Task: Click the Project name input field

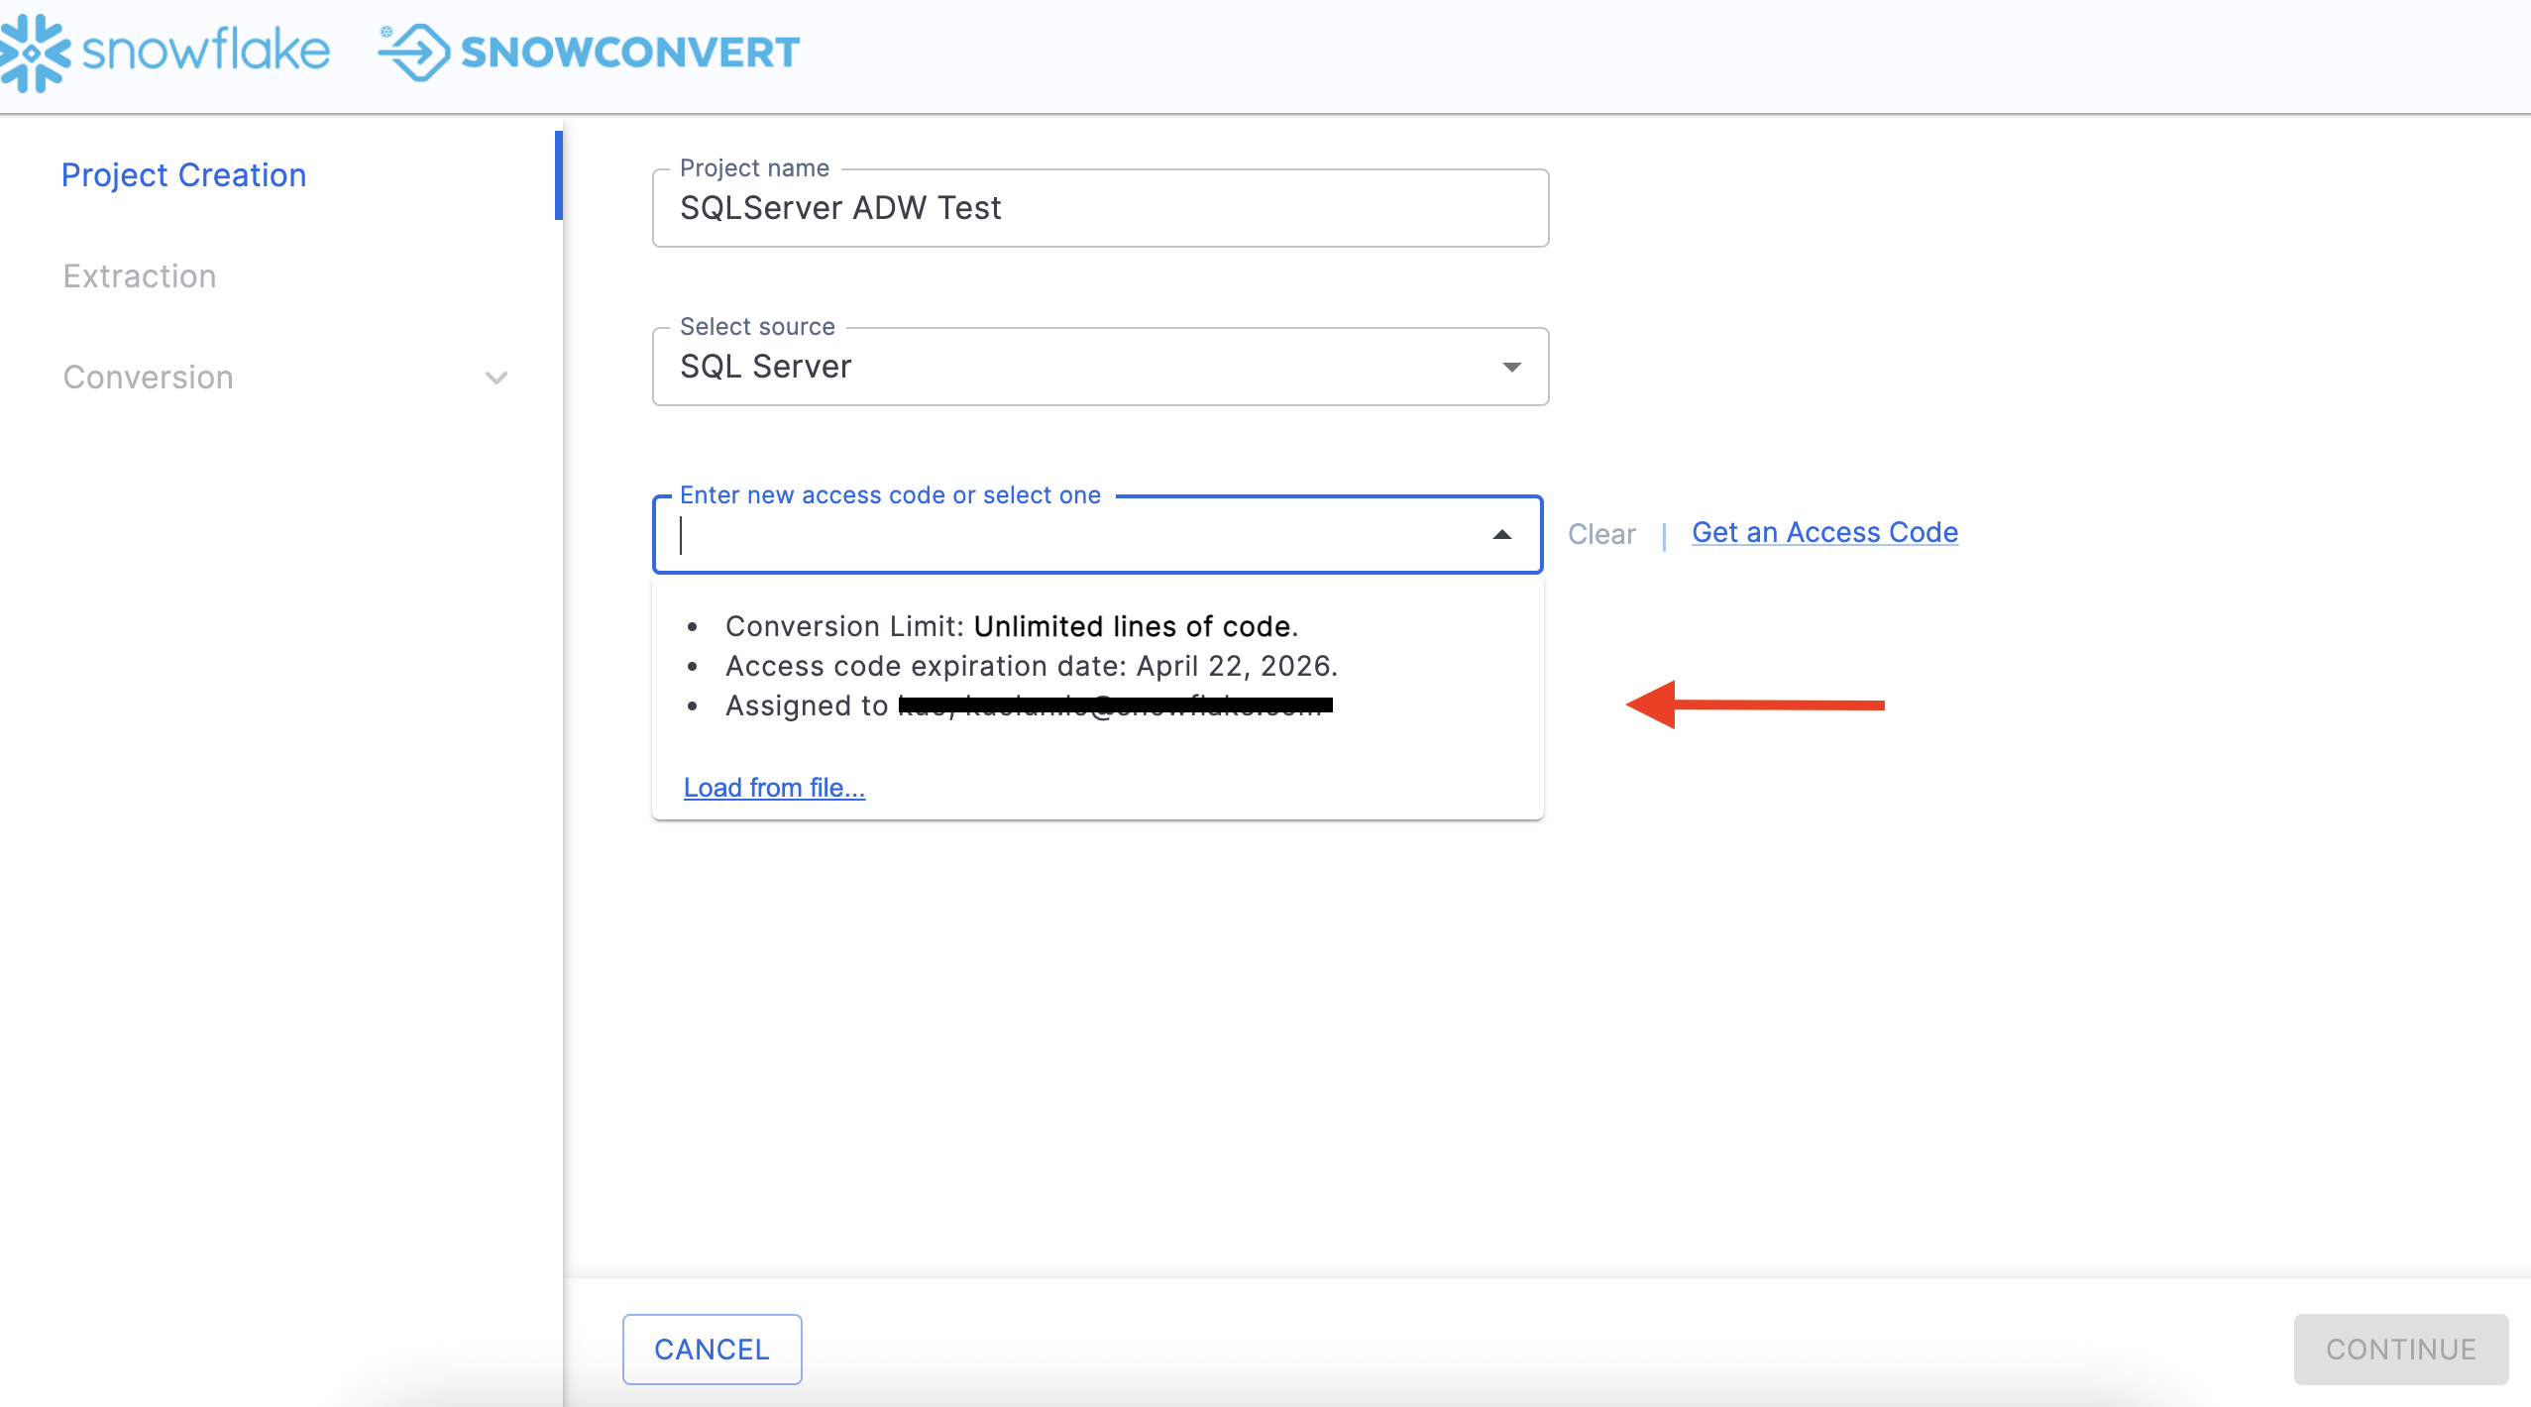Action: point(1100,208)
